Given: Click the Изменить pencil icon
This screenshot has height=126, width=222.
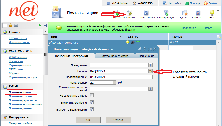Looking at the screenshot, I should pyautogui.click(x=129, y=13).
